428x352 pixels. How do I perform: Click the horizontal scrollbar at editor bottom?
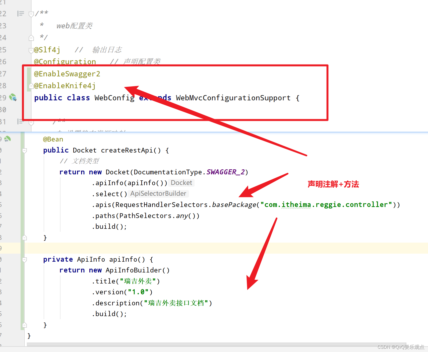tap(216, 344)
